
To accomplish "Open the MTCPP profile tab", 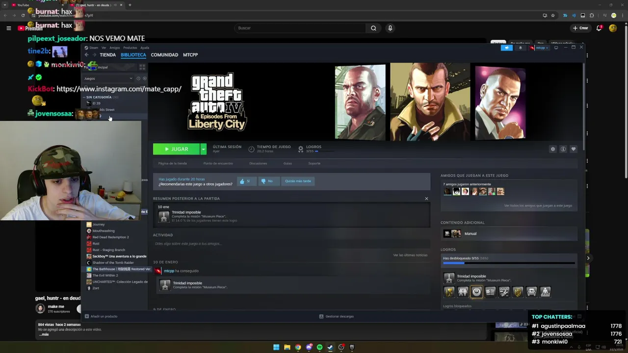I will 190,55.
